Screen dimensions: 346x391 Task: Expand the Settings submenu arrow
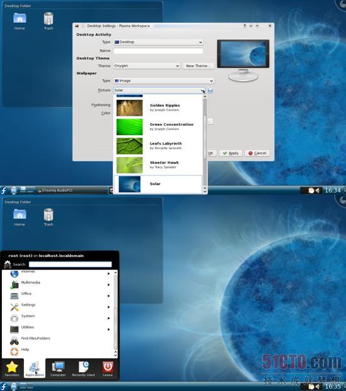pos(109,307)
